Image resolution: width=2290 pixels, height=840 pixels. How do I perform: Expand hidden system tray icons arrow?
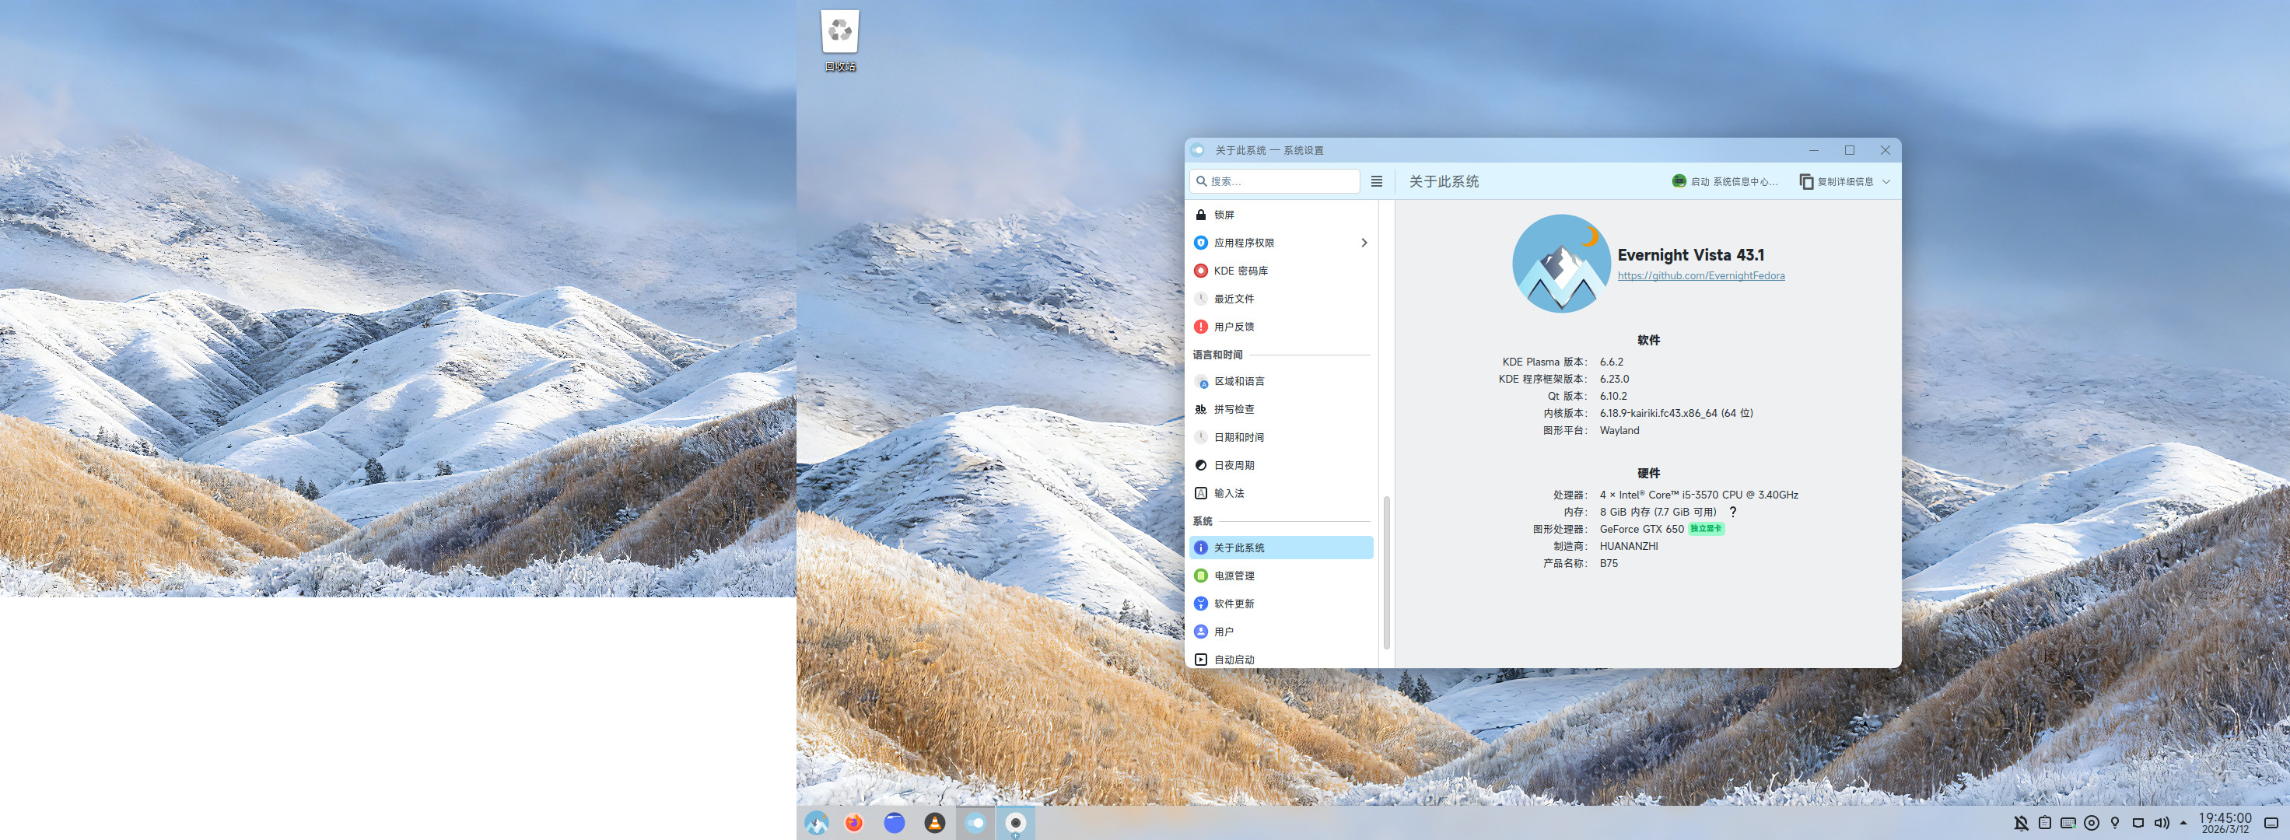pyautogui.click(x=2183, y=823)
